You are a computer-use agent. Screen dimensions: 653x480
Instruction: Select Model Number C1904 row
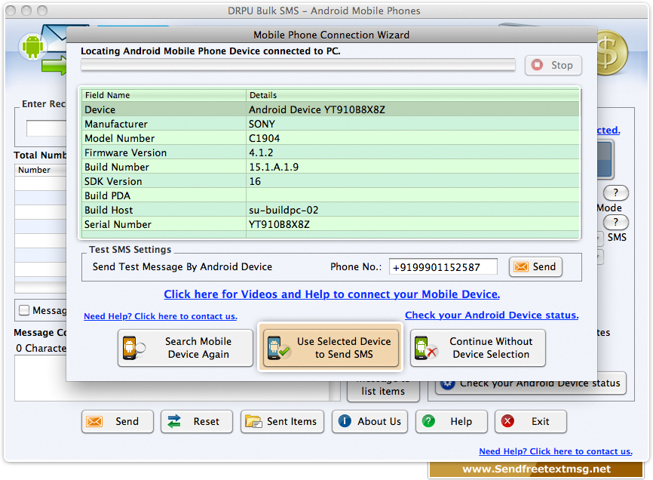pos(330,138)
